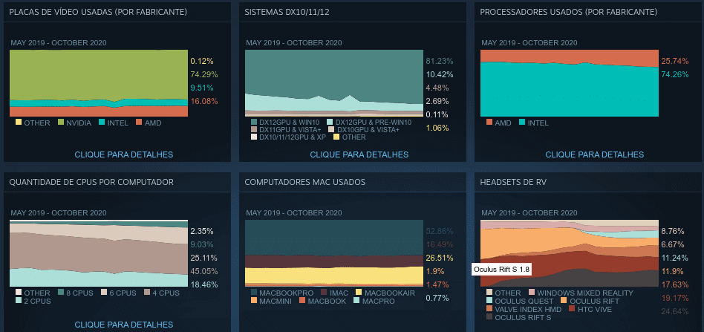Click the IMAC legend swatch

pos(325,293)
